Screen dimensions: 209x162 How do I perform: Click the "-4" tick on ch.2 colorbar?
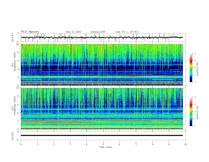click(x=194, y=104)
